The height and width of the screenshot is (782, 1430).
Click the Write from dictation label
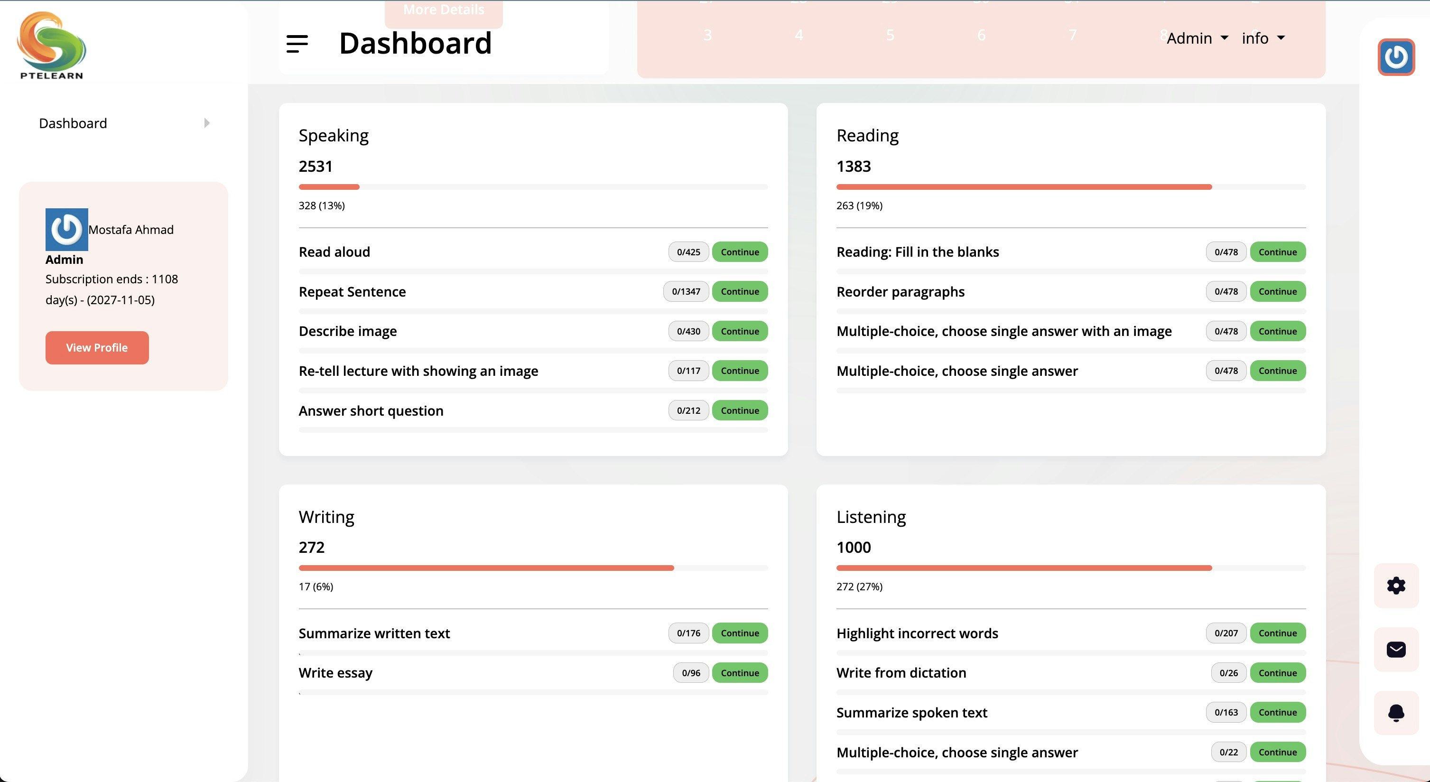901,673
